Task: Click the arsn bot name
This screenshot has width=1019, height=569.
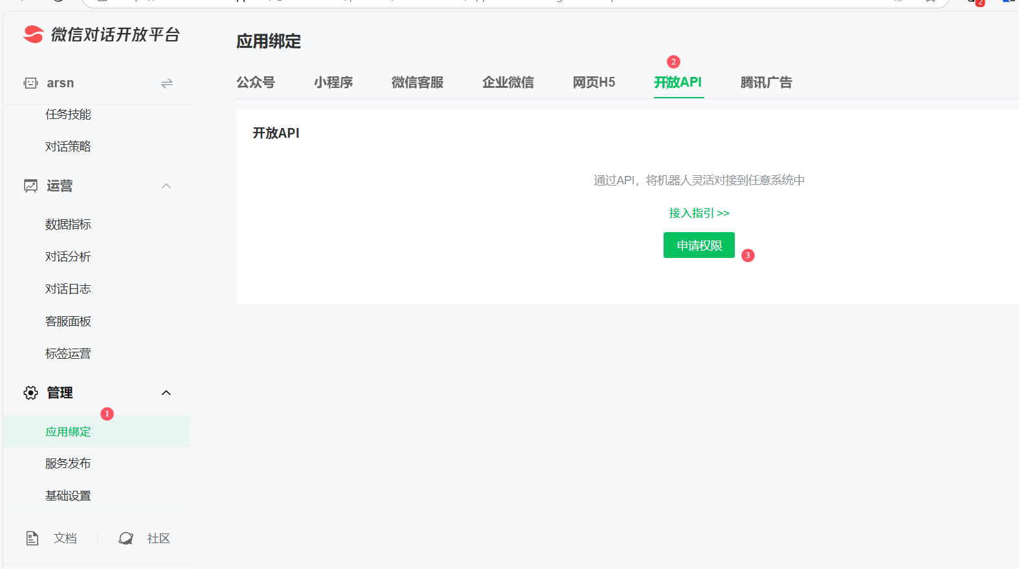Action: click(60, 83)
